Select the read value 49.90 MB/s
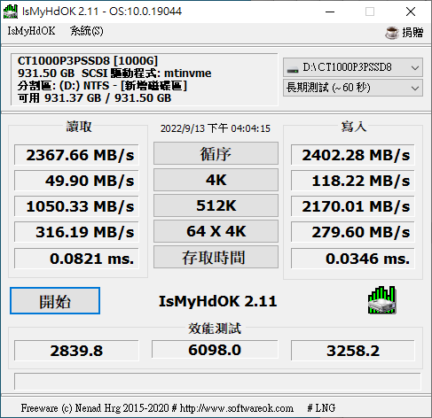This screenshot has width=432, height=418. click(76, 181)
